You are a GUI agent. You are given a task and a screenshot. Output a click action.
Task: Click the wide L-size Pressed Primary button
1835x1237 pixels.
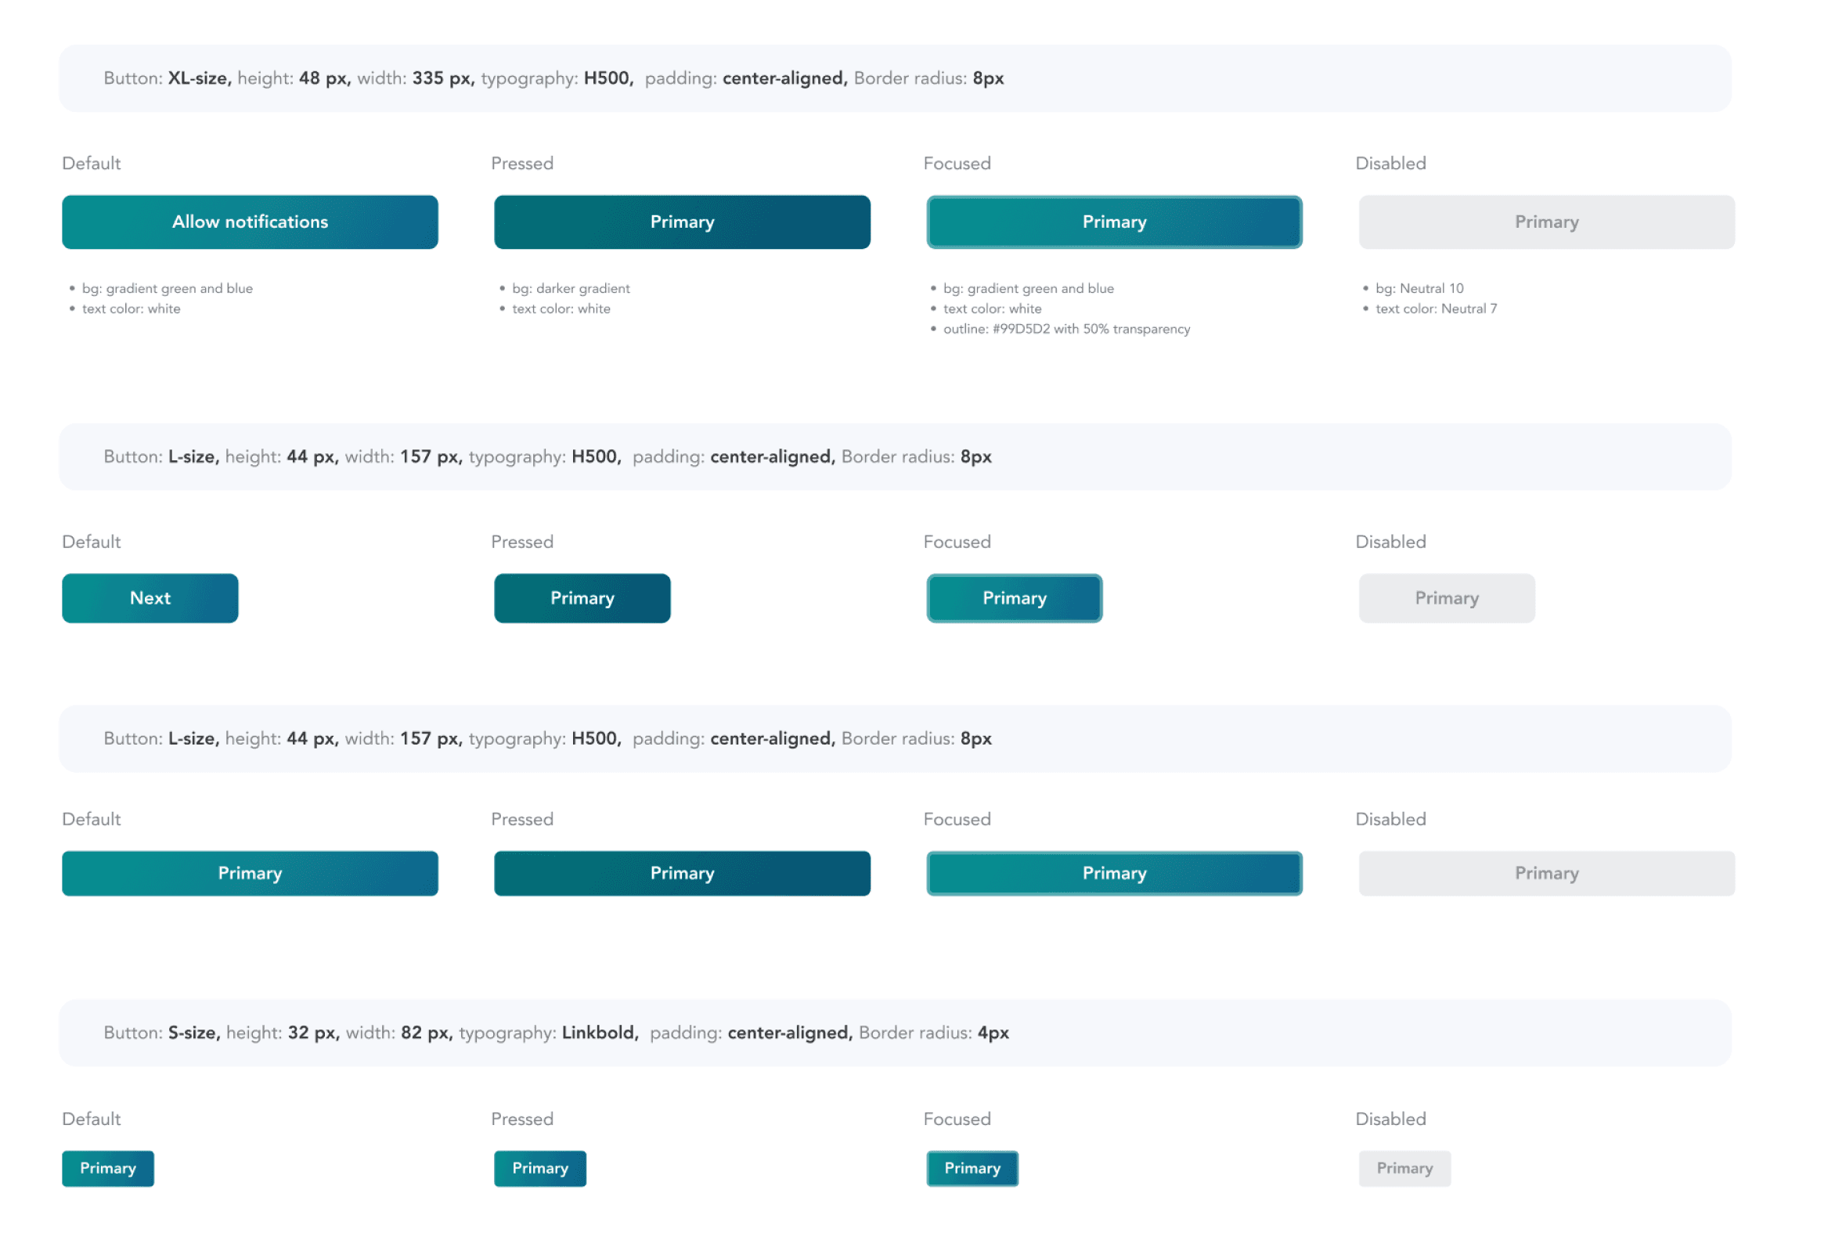[x=682, y=873]
